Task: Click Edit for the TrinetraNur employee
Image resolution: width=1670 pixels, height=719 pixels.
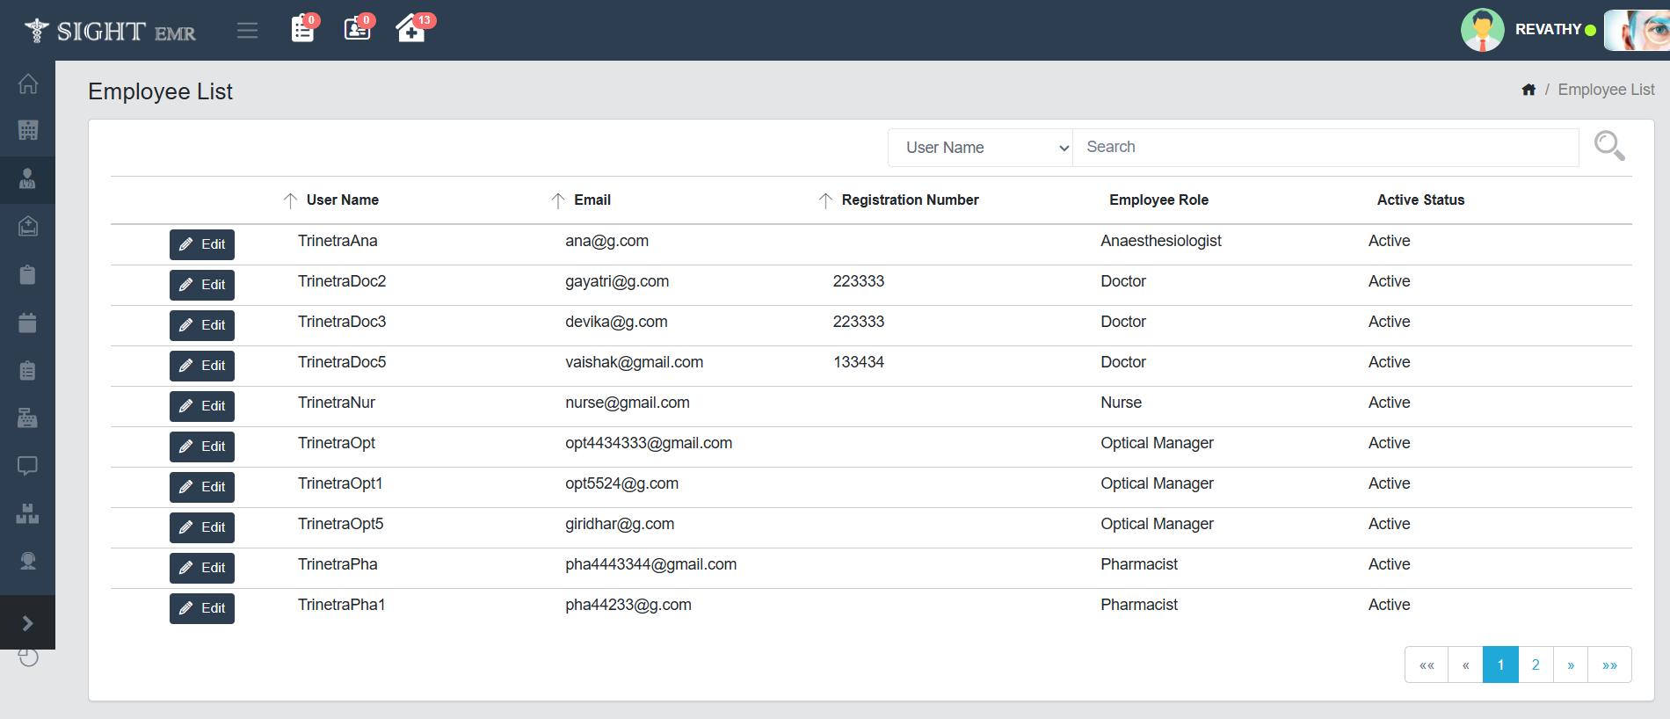Action: [202, 406]
